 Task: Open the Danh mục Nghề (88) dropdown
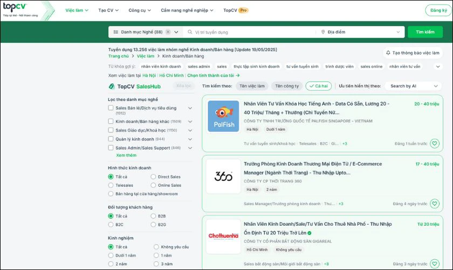click(146, 32)
